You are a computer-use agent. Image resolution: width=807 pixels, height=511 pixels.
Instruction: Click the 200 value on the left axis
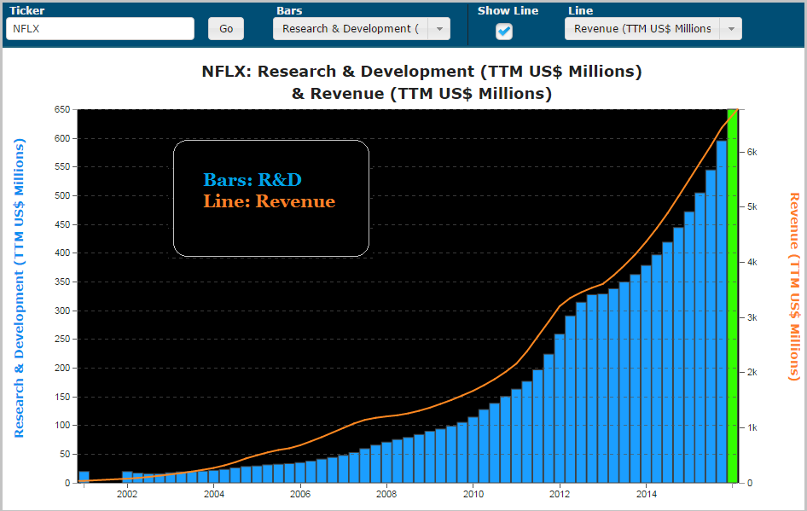click(61, 368)
